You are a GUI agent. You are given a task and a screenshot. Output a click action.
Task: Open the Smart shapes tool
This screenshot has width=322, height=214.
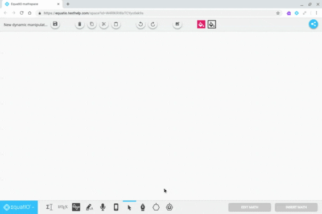tap(170, 207)
